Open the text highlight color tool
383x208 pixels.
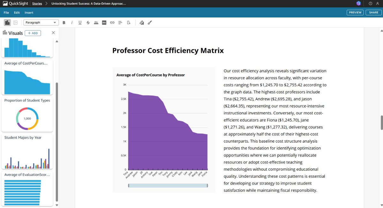104,23
